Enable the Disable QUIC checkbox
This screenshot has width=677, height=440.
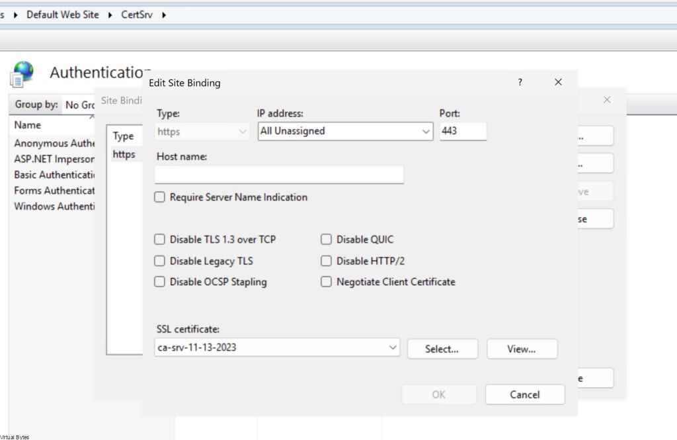(x=326, y=240)
